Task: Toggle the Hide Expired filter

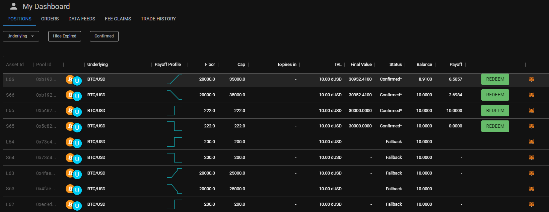Action: pos(65,36)
